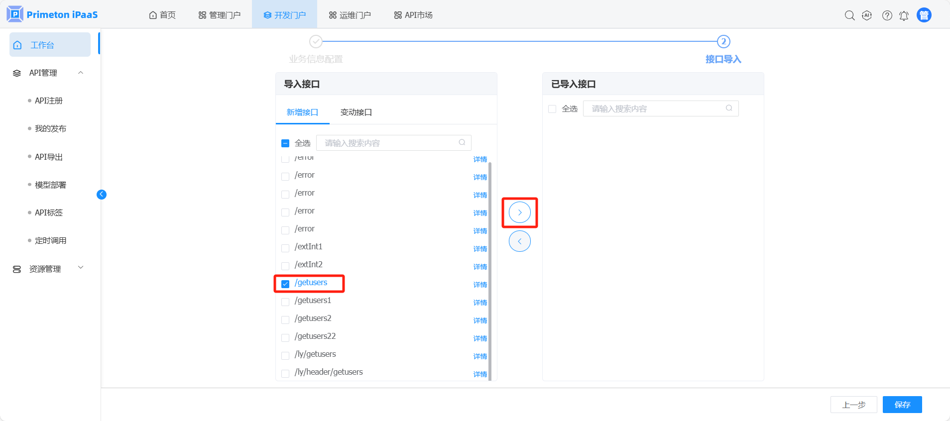Click the Primeton iPaaS logo

(x=52, y=14)
